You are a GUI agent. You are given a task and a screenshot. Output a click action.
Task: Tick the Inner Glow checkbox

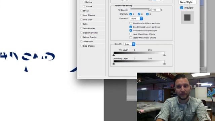[x=81, y=19]
